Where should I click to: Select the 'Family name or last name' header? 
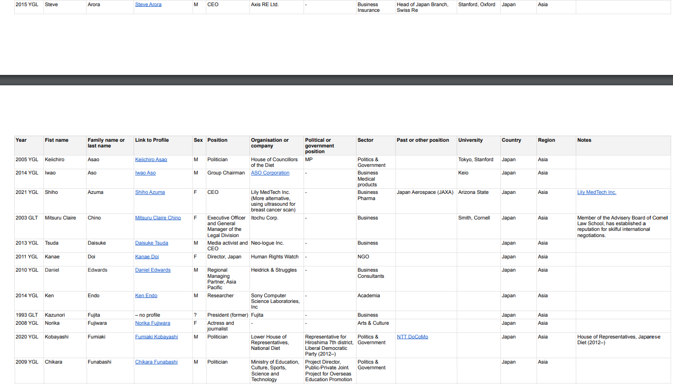point(110,146)
